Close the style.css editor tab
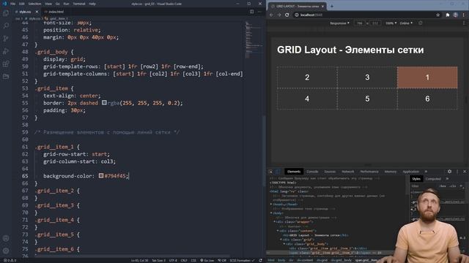 point(37,12)
